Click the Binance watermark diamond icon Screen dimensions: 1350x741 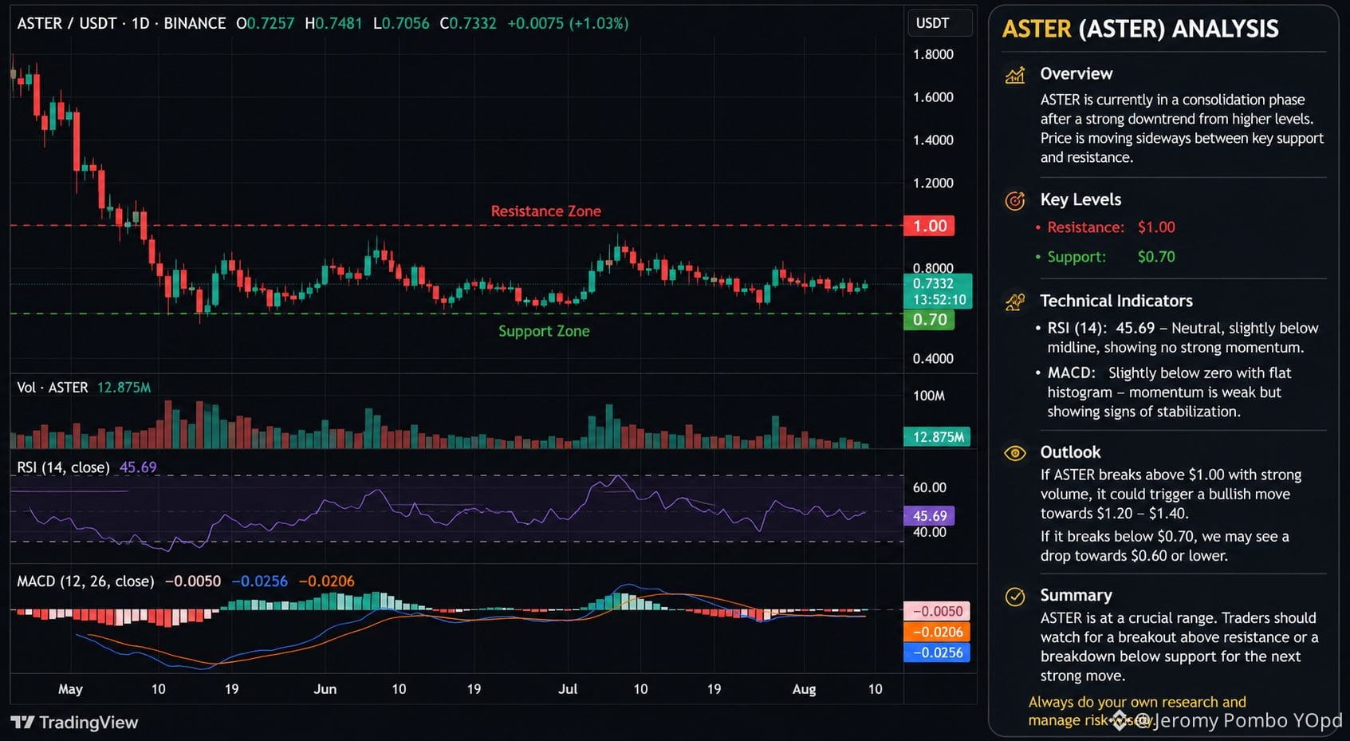[1120, 720]
